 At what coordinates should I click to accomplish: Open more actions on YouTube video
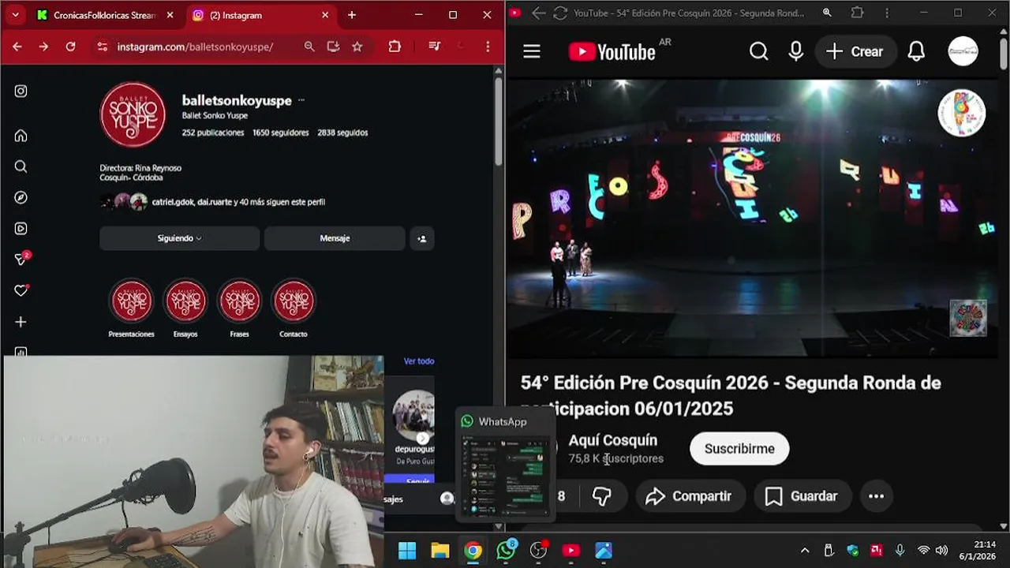coord(876,496)
